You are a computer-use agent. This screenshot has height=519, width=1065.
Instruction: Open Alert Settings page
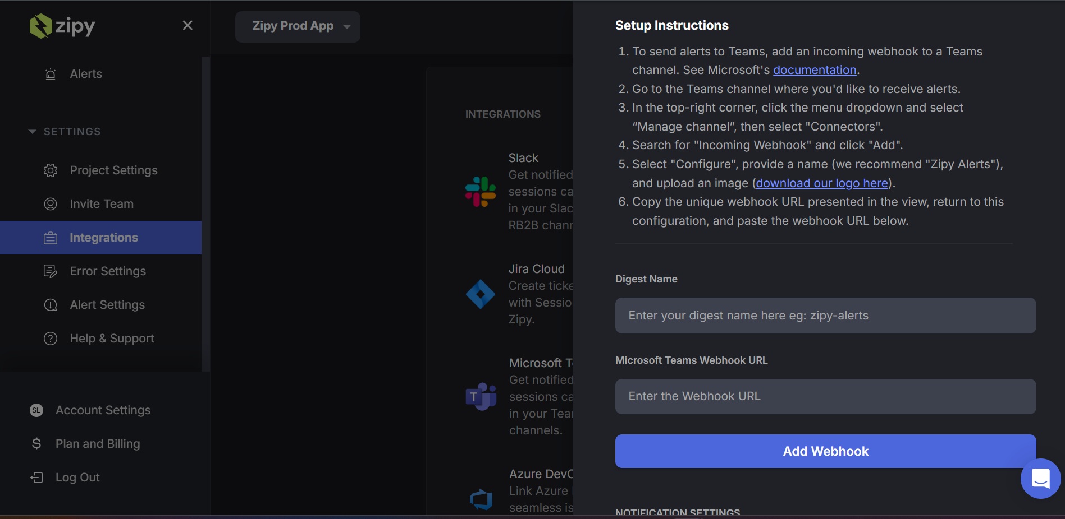point(107,305)
